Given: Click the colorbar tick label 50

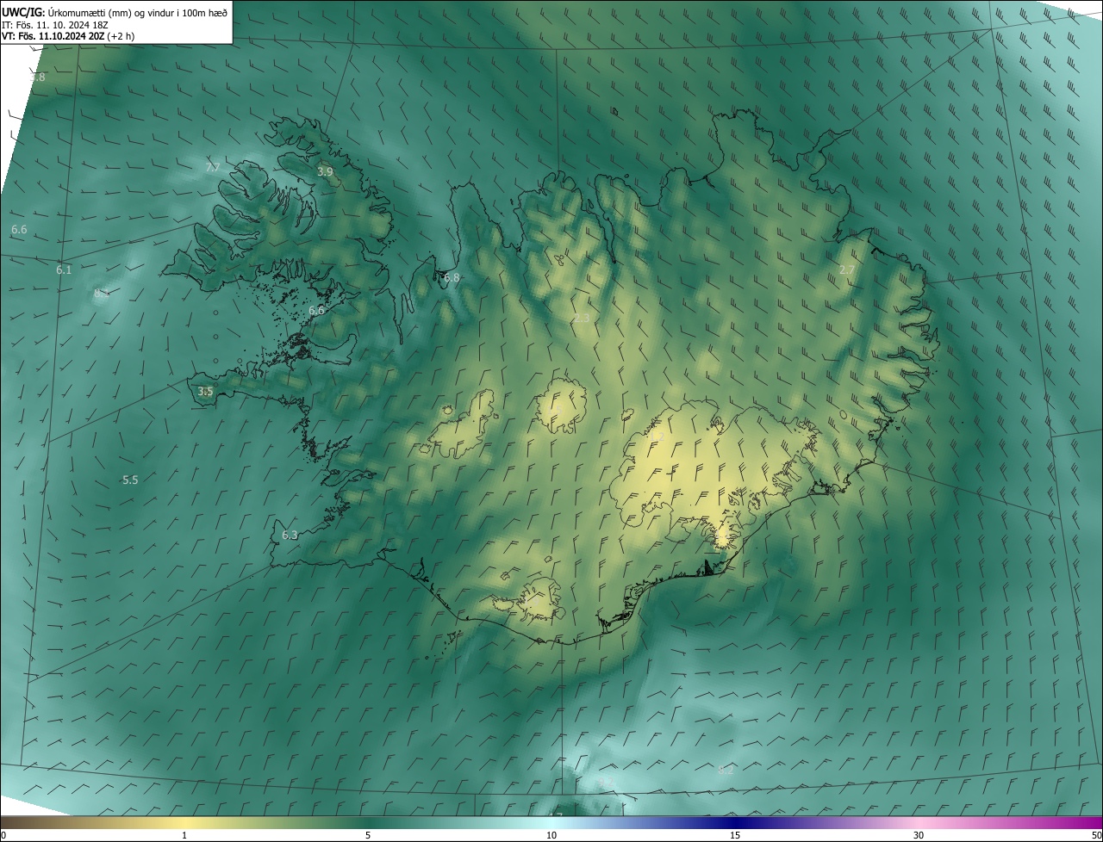Looking at the screenshot, I should [1096, 835].
